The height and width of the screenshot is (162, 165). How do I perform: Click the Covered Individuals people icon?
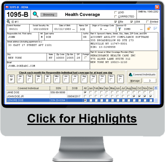(x=130, y=74)
